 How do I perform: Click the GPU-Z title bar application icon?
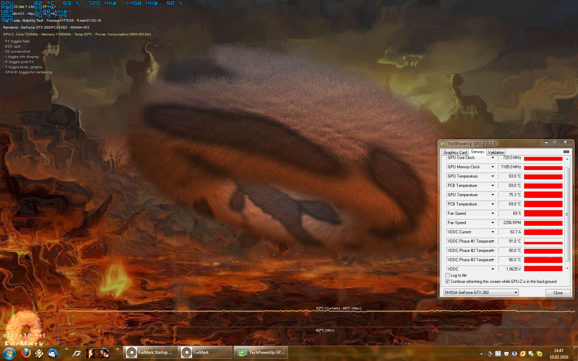pos(443,144)
